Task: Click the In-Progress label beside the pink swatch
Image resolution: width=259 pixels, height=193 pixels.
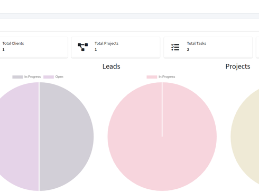Action: (166, 77)
